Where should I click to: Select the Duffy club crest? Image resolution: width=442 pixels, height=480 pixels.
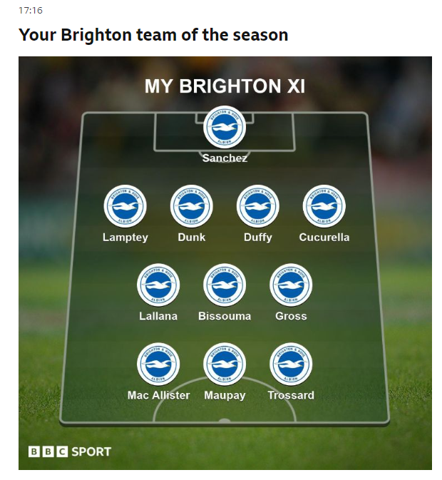pos(258,206)
